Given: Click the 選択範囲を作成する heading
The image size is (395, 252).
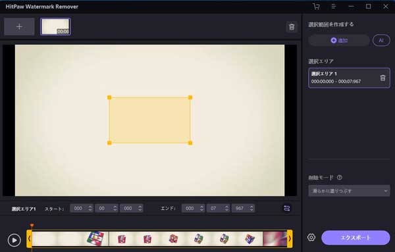Looking at the screenshot, I should tap(331, 24).
